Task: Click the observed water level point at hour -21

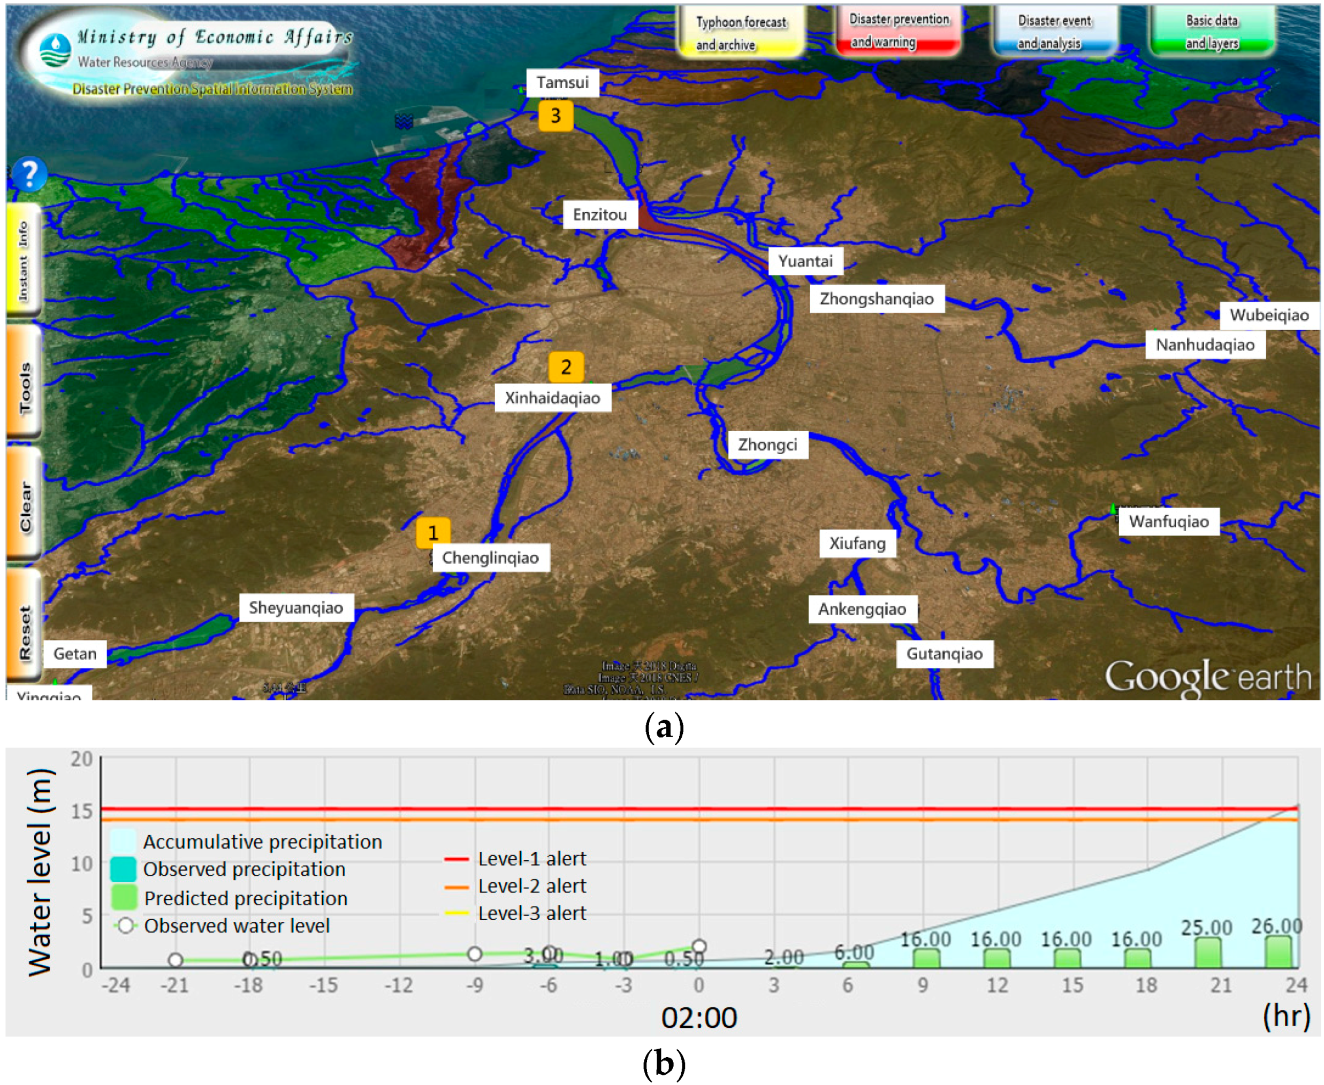Action: pos(176,960)
